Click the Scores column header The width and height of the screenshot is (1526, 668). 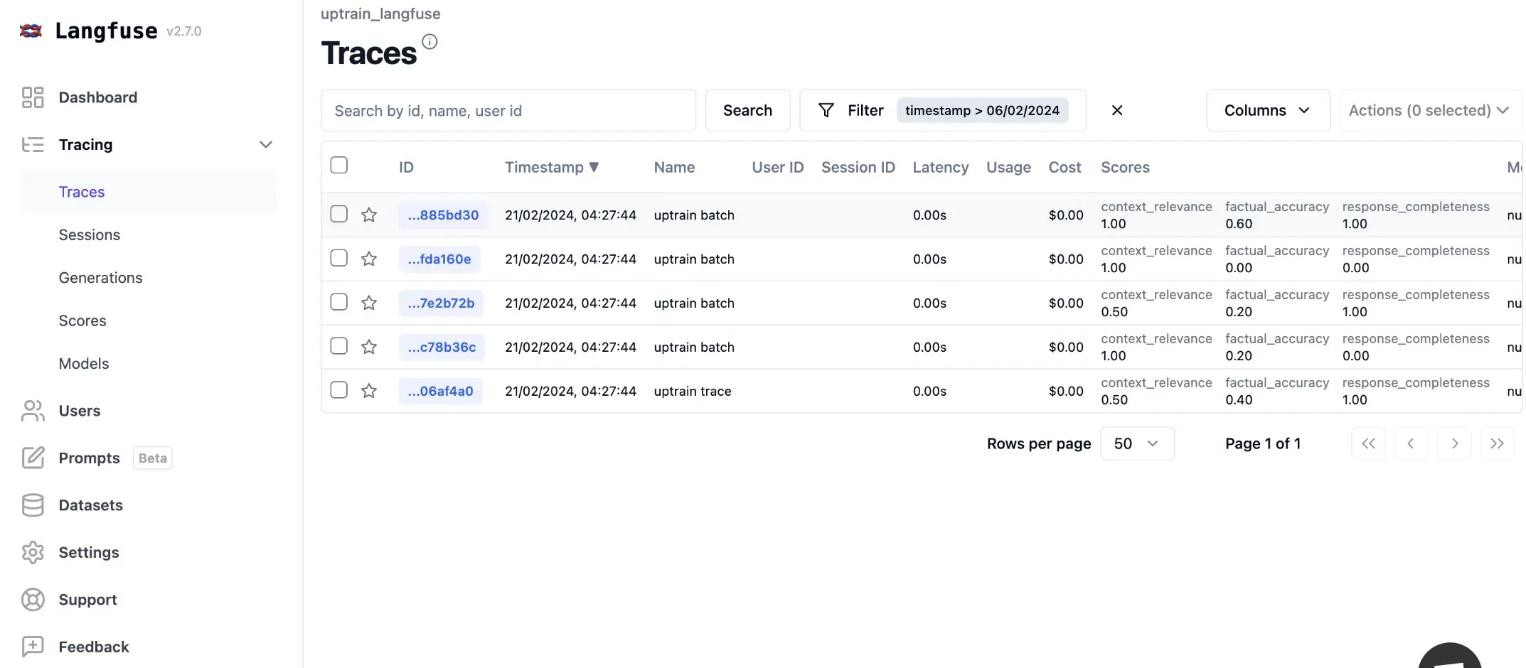tap(1125, 167)
